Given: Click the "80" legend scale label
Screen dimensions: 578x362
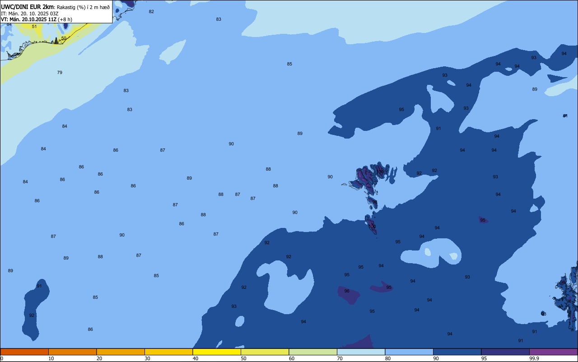Looking at the screenshot, I should 388,358.
